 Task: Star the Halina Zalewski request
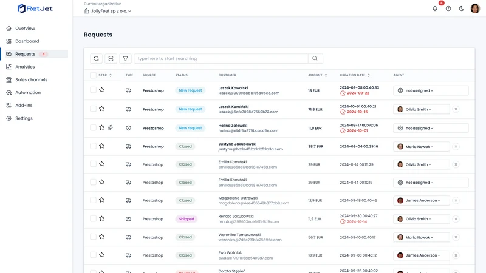pos(101,127)
